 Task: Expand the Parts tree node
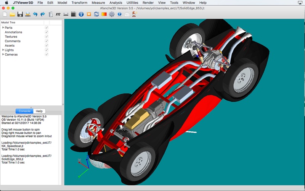(x=3, y=28)
